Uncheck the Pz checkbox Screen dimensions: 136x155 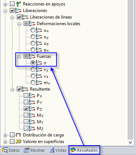26,109
